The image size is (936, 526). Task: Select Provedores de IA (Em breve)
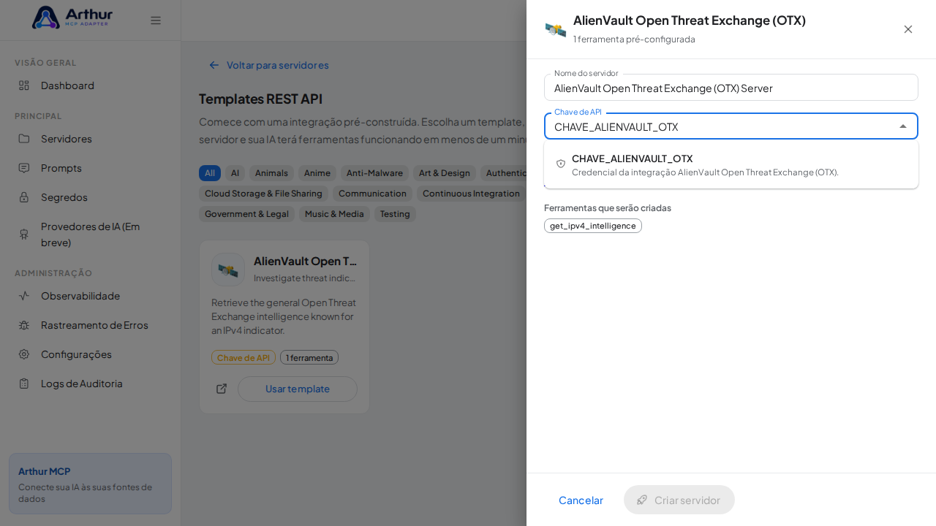90,235
